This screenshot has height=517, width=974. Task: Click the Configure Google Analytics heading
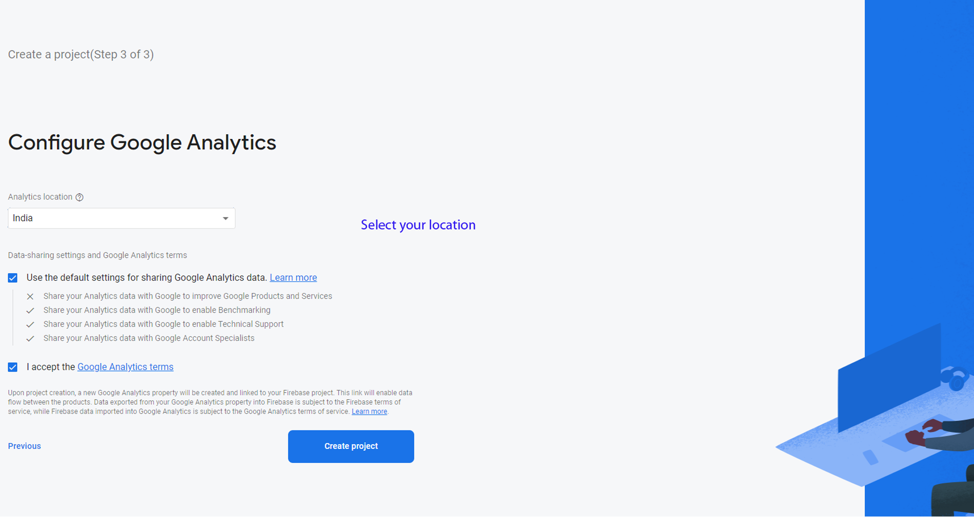click(142, 142)
